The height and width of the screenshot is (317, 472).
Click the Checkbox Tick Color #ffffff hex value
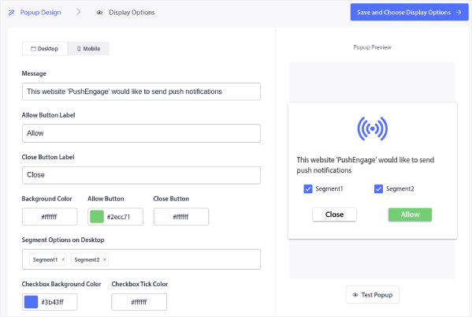click(139, 302)
